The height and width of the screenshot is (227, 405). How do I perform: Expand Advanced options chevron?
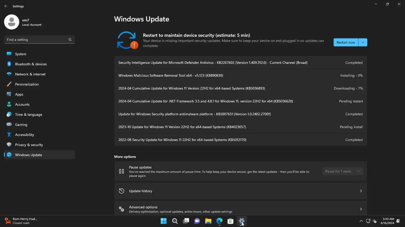click(361, 209)
